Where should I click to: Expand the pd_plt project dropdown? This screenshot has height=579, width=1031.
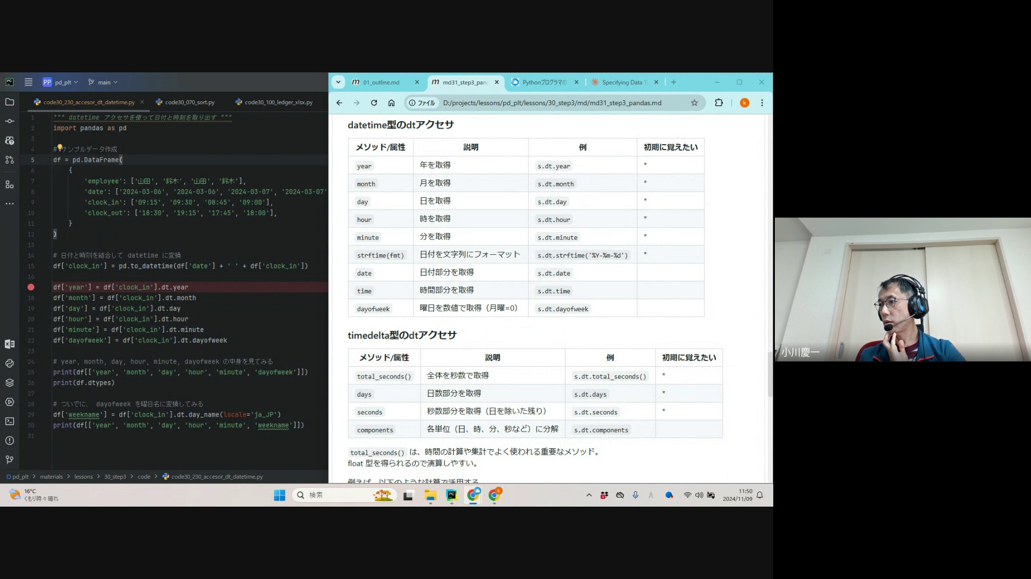click(x=67, y=82)
